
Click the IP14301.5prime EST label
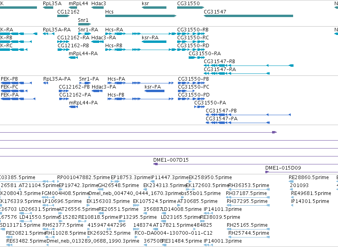pyautogui.click(x=310, y=201)
